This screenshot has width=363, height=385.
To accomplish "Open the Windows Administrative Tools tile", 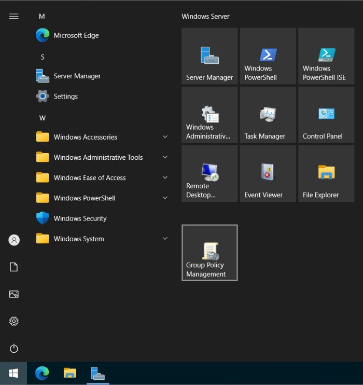I will point(210,115).
